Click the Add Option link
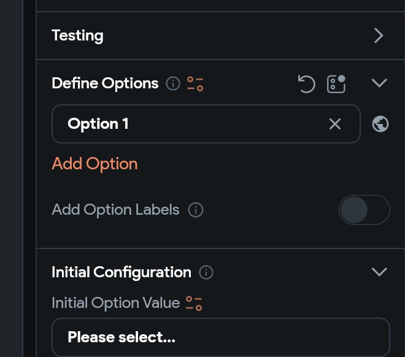 click(x=94, y=164)
